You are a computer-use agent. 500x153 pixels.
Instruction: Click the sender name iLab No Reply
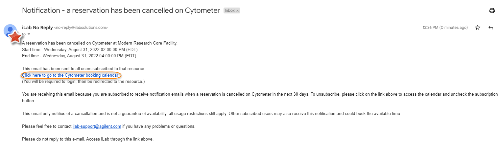37,28
